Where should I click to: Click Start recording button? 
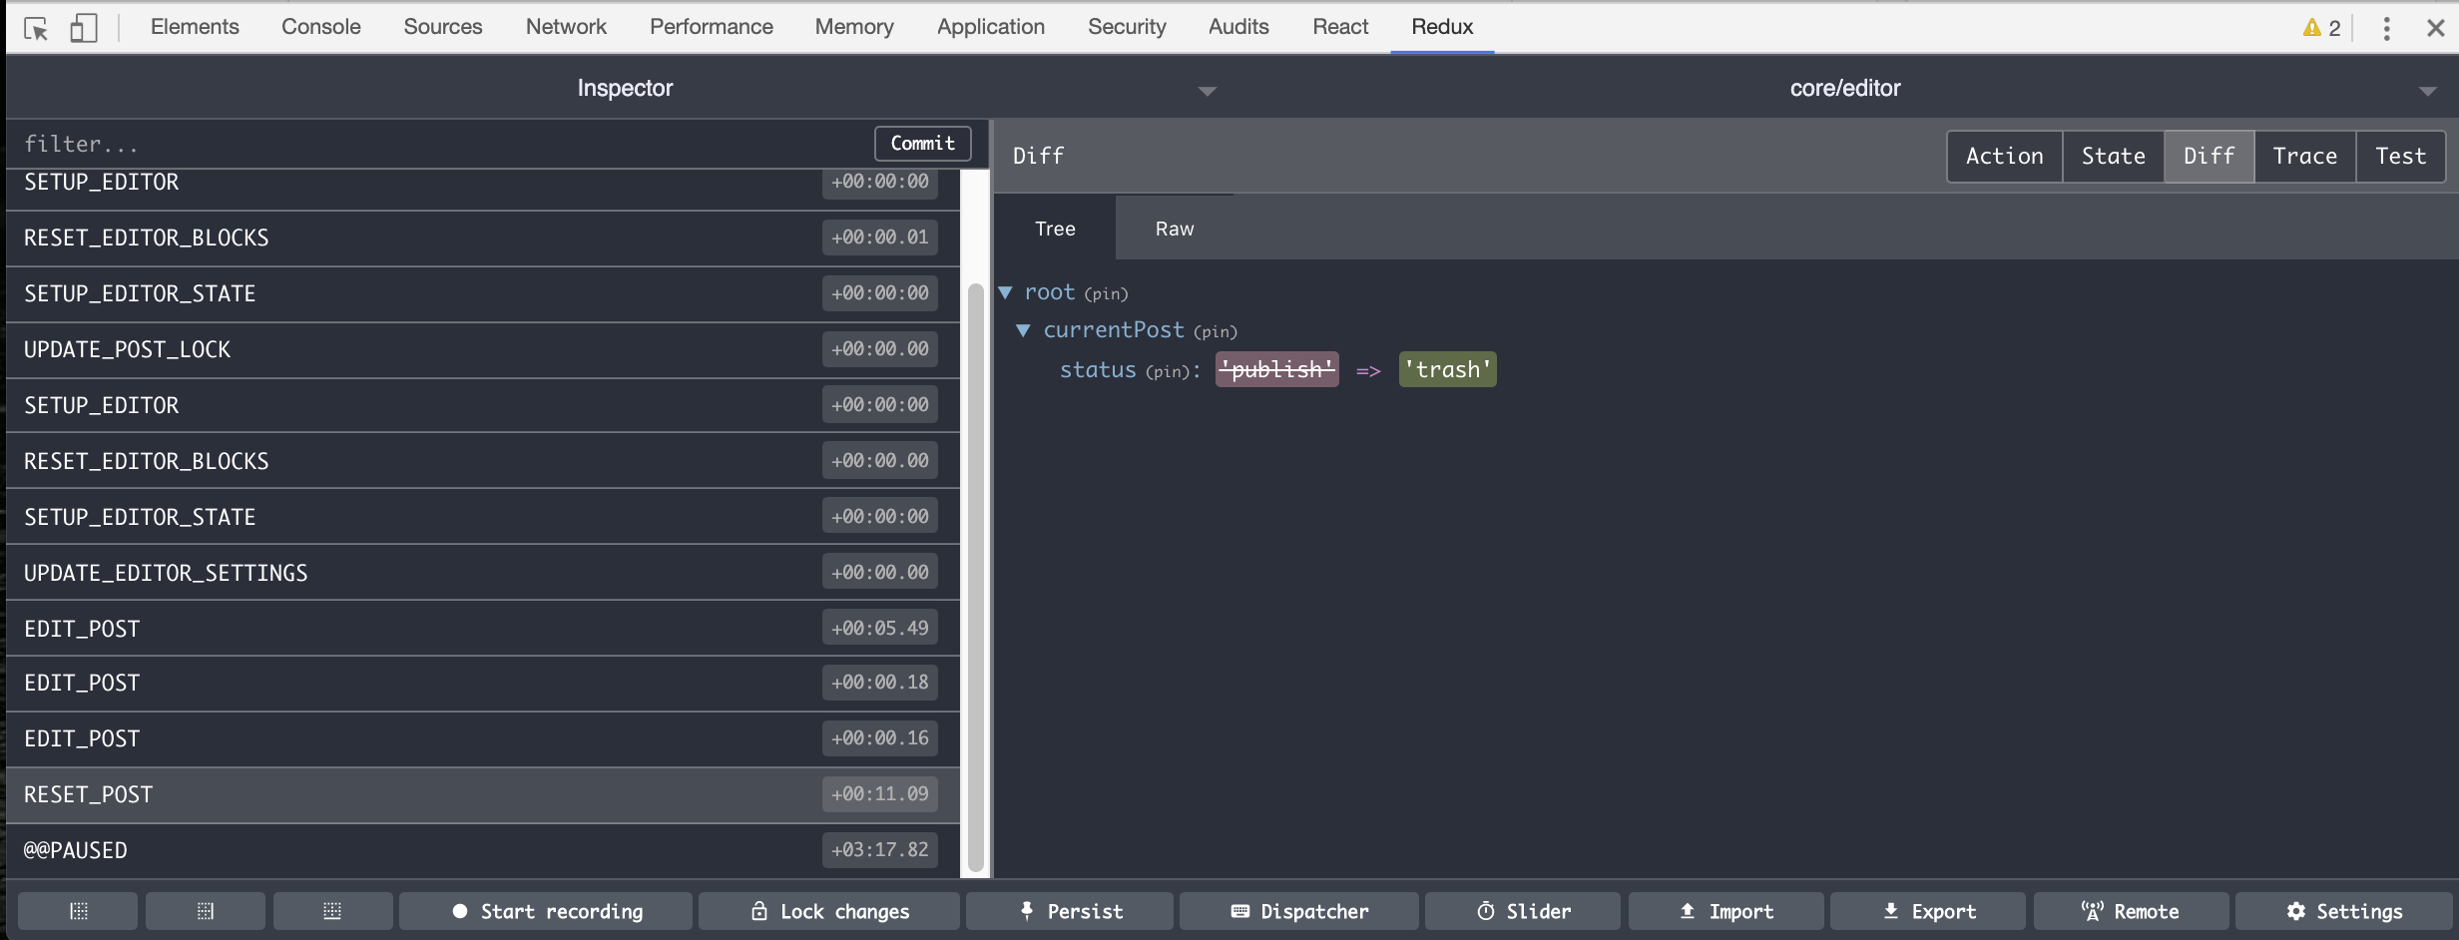point(546,911)
